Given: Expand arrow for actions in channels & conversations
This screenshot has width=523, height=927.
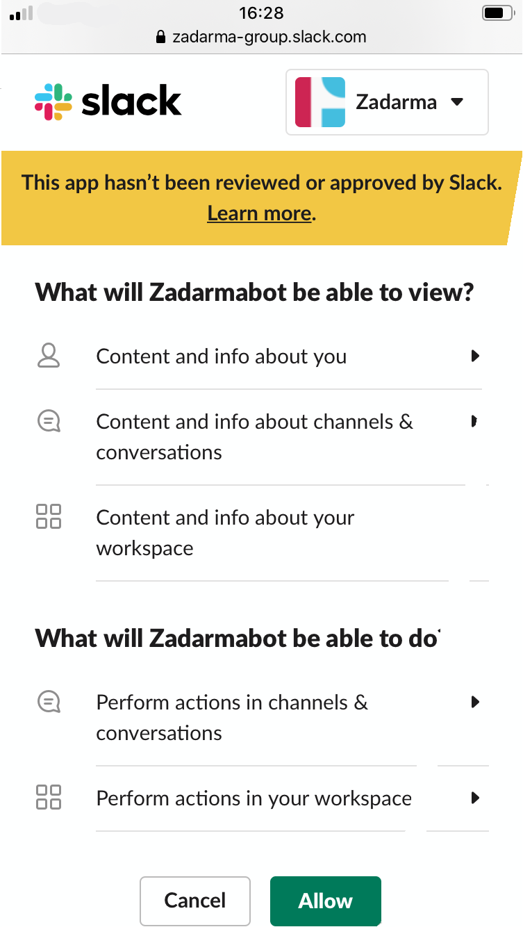Looking at the screenshot, I should [475, 702].
